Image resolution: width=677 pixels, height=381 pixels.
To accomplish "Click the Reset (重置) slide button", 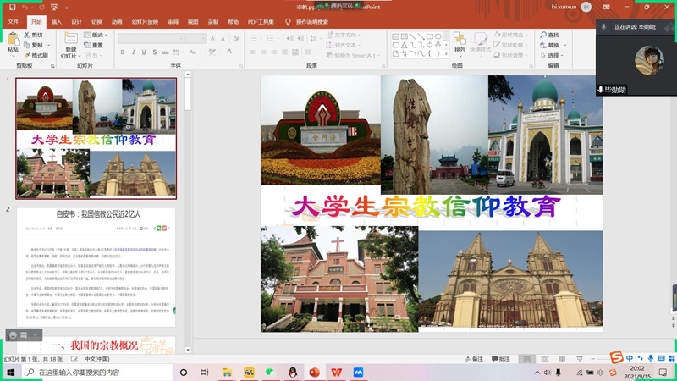I will (95, 45).
